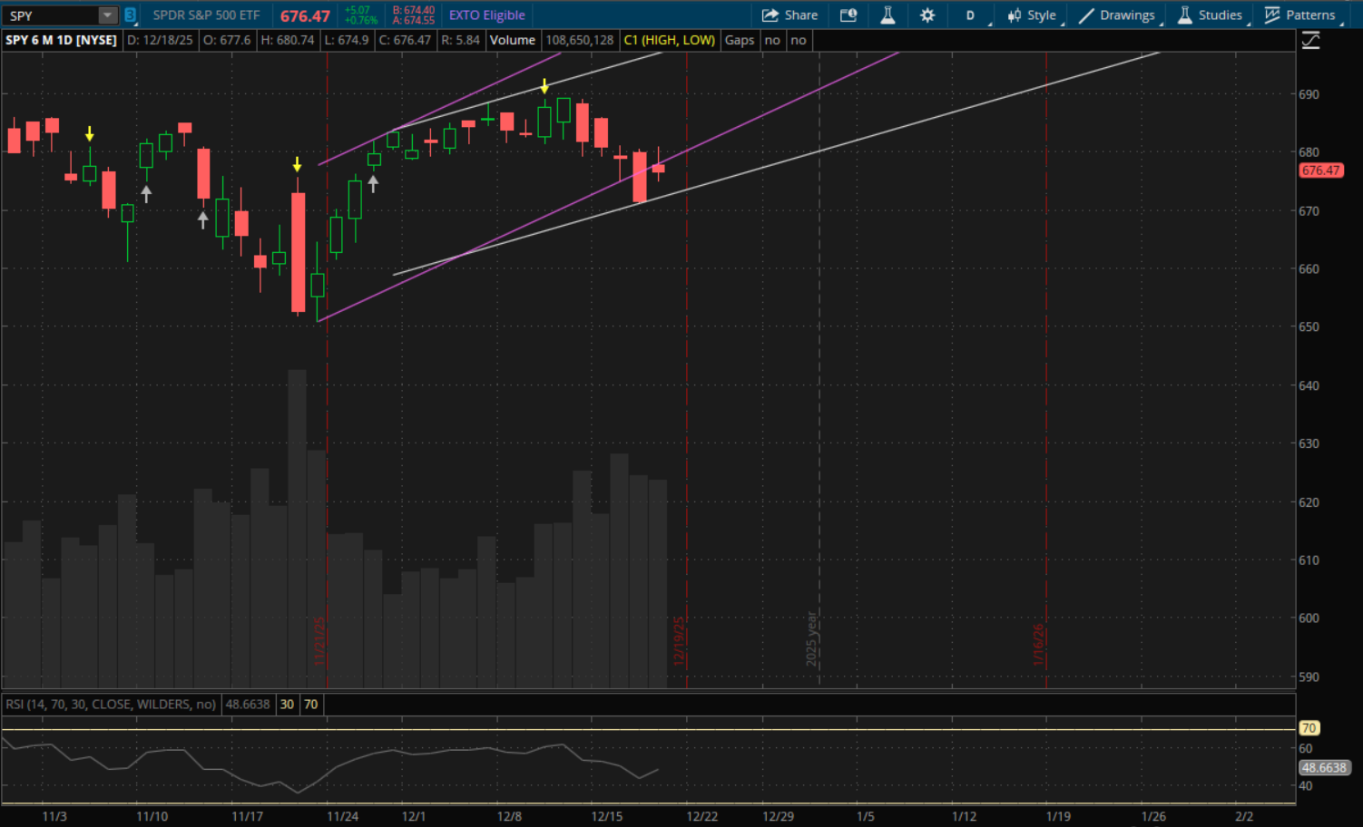Click the RSI study title label
This screenshot has width=1363, height=827.
111,705
